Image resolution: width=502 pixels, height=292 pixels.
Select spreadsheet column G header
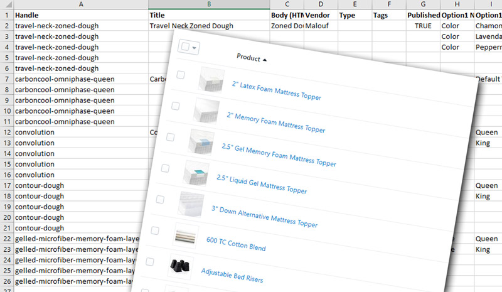tap(423, 4)
